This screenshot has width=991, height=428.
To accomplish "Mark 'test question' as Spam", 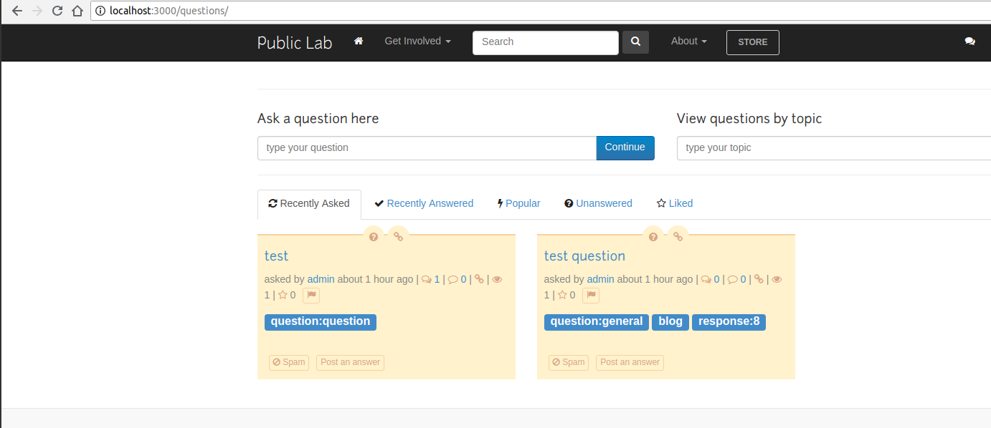I will (x=569, y=362).
